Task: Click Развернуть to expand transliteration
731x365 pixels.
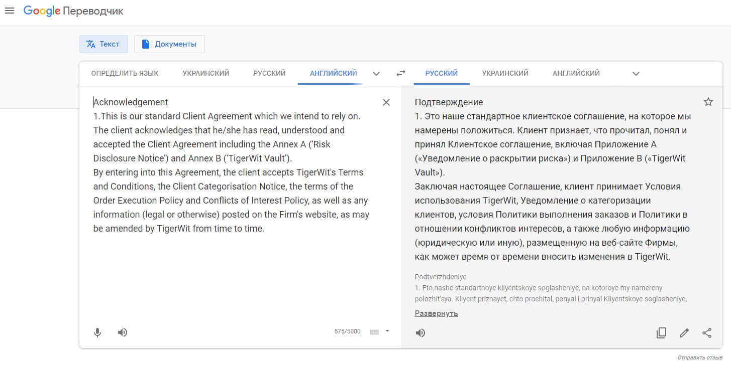Action: click(x=436, y=313)
